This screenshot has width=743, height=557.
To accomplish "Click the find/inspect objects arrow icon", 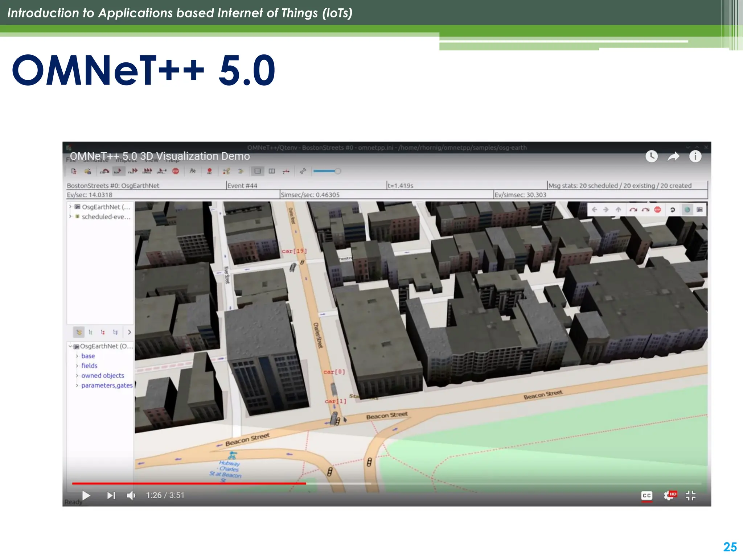I will coord(240,171).
